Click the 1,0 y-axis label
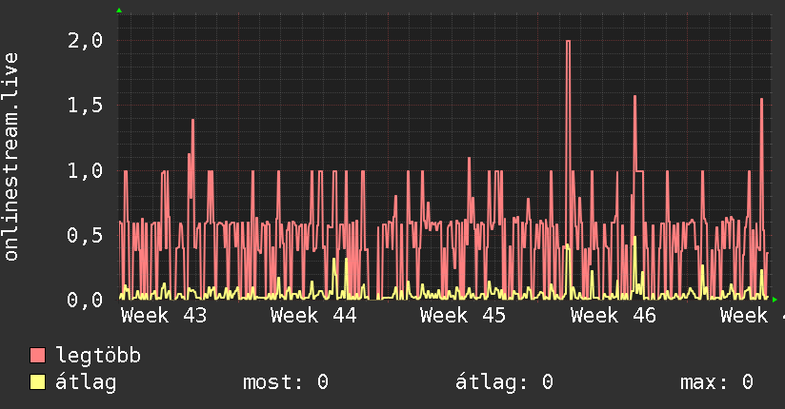The width and height of the screenshot is (785, 409). tap(85, 170)
